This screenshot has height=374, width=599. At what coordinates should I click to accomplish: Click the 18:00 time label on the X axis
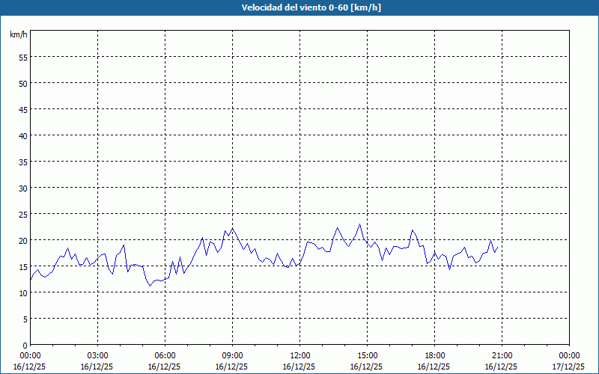pos(434,355)
